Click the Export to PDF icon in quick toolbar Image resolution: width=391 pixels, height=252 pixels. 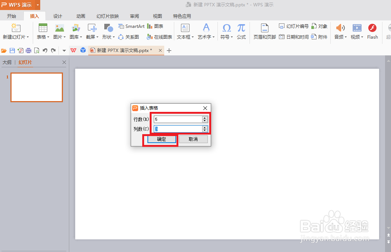(20, 51)
